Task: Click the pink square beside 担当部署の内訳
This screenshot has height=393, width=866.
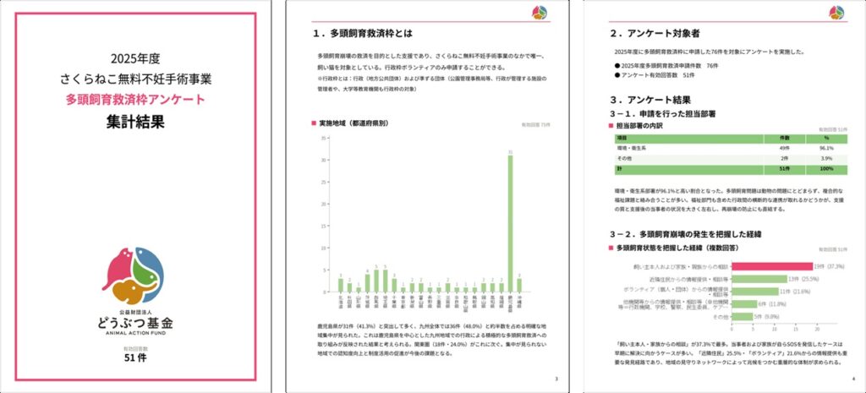Action: pos(611,127)
